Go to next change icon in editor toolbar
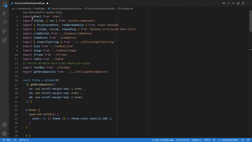Image resolution: width=252 pixels, height=142 pixels. pyautogui.click(x=233, y=3)
